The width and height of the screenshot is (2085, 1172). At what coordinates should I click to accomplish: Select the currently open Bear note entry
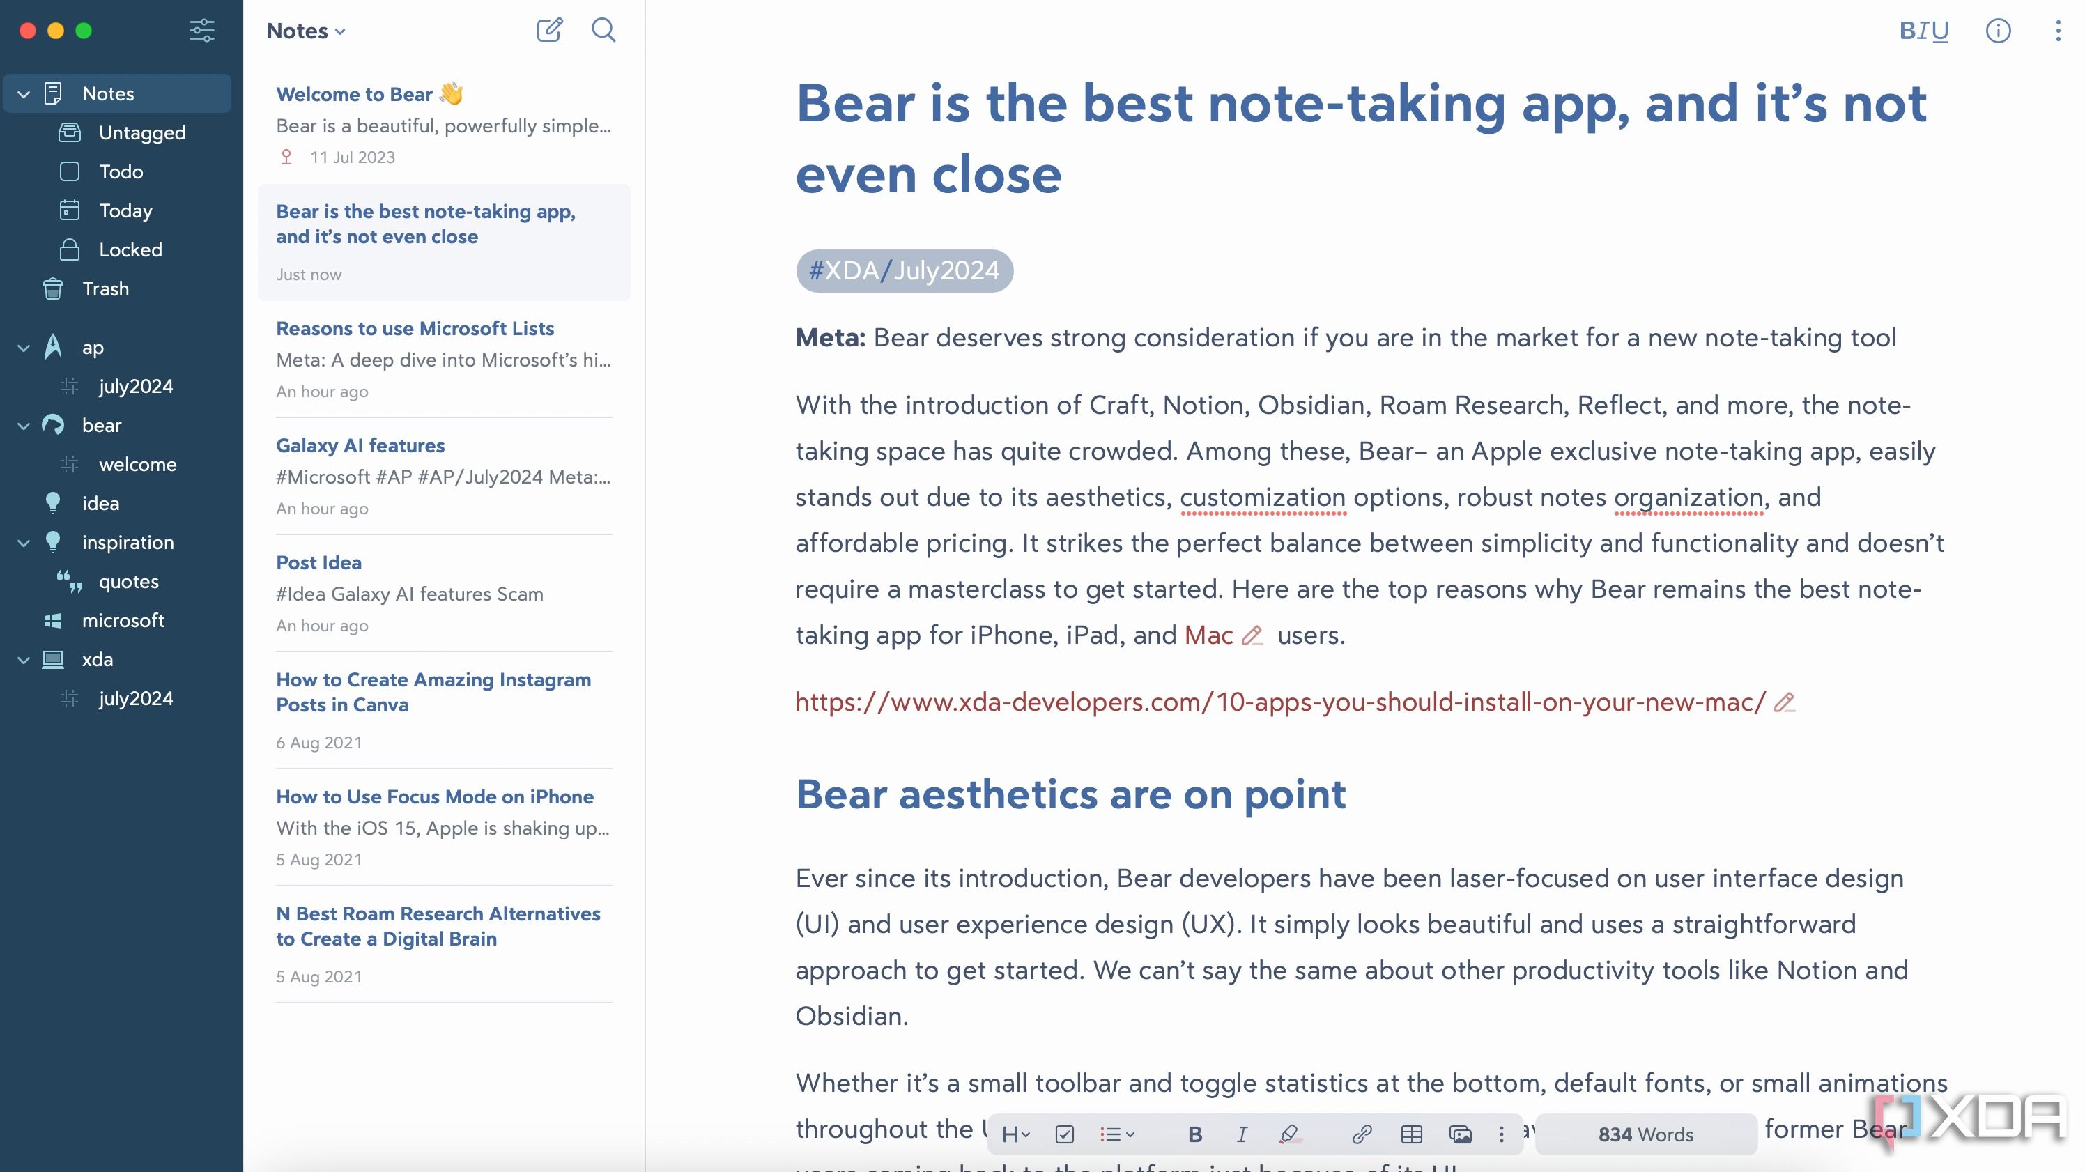click(443, 242)
